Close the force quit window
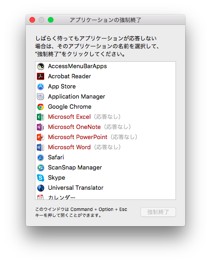Viewport: 211px width, 263px height. tap(32, 20)
